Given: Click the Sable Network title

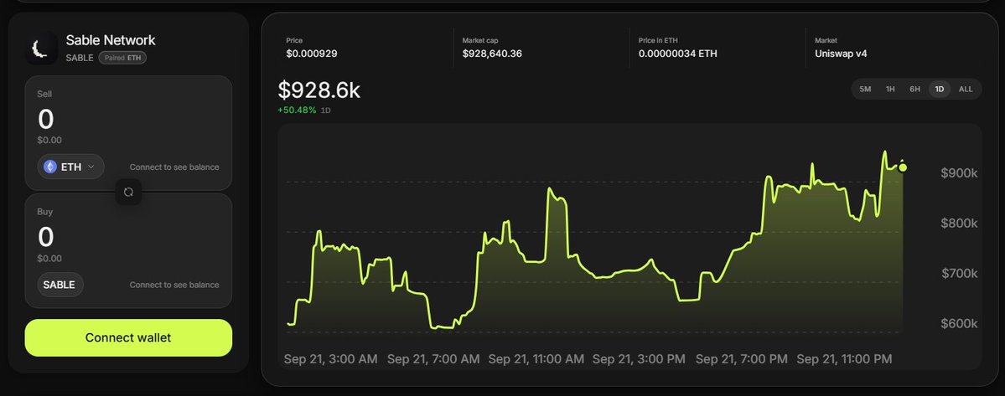Looking at the screenshot, I should pos(111,39).
